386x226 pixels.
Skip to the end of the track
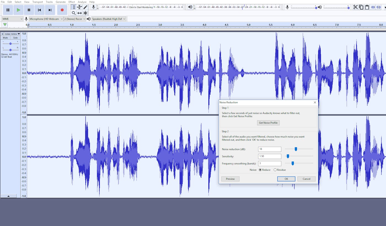pyautogui.click(x=50, y=10)
